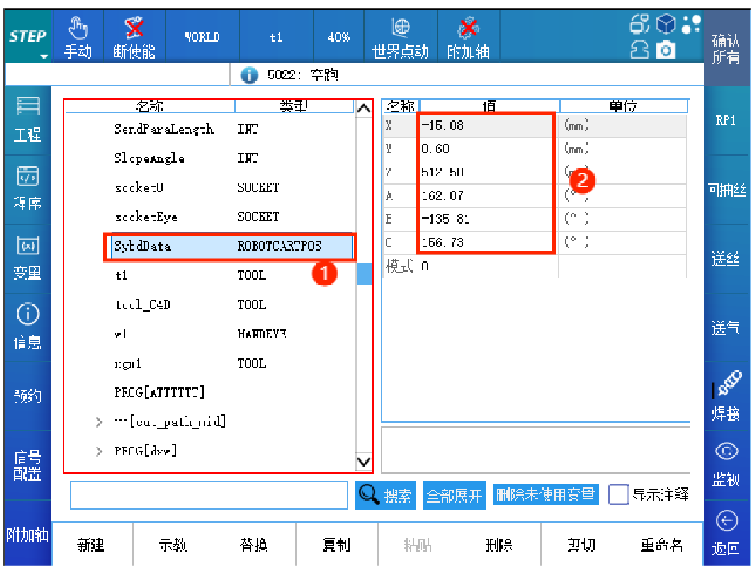Open the 程序 program sidebar panel
The width and height of the screenshot is (752, 567).
click(28, 188)
